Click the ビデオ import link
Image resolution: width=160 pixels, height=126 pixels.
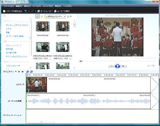pos(9,29)
